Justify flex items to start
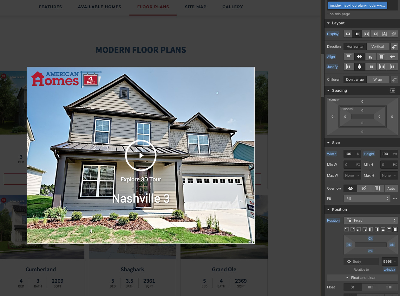Viewport: 400px width, 296px height. 349,67
